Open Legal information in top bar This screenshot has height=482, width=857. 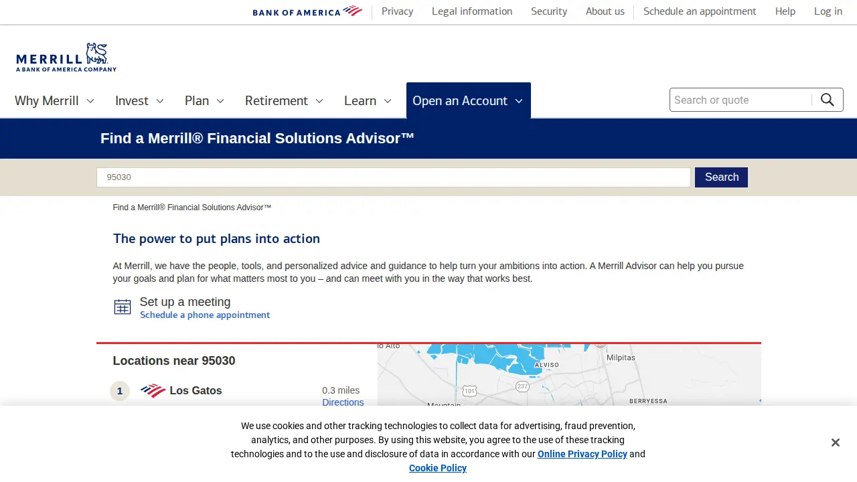[472, 11]
